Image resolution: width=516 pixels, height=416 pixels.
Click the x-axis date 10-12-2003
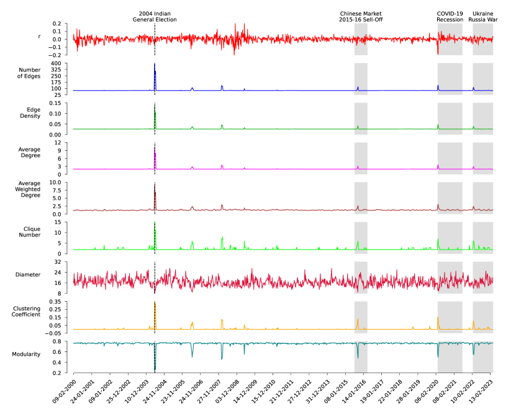(137, 391)
